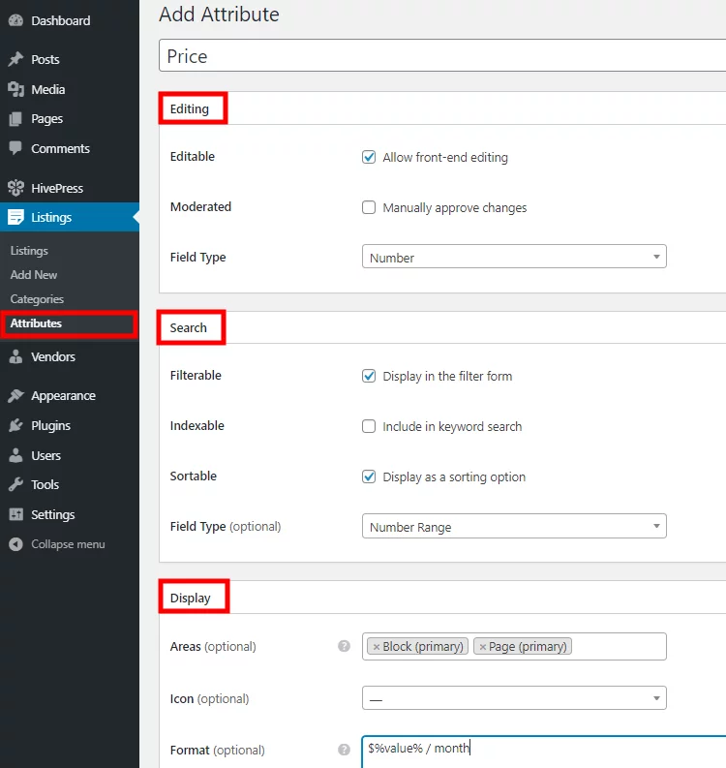Check Include in keyword search
This screenshot has height=768, width=726.
[x=369, y=426]
